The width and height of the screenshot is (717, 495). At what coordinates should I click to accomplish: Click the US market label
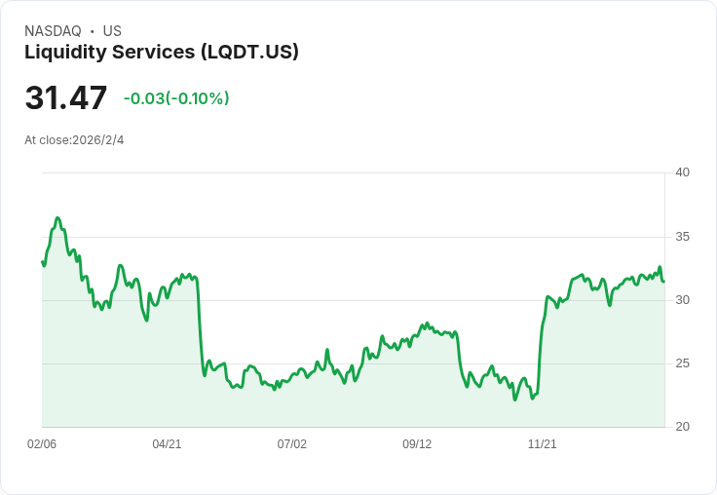point(112,31)
